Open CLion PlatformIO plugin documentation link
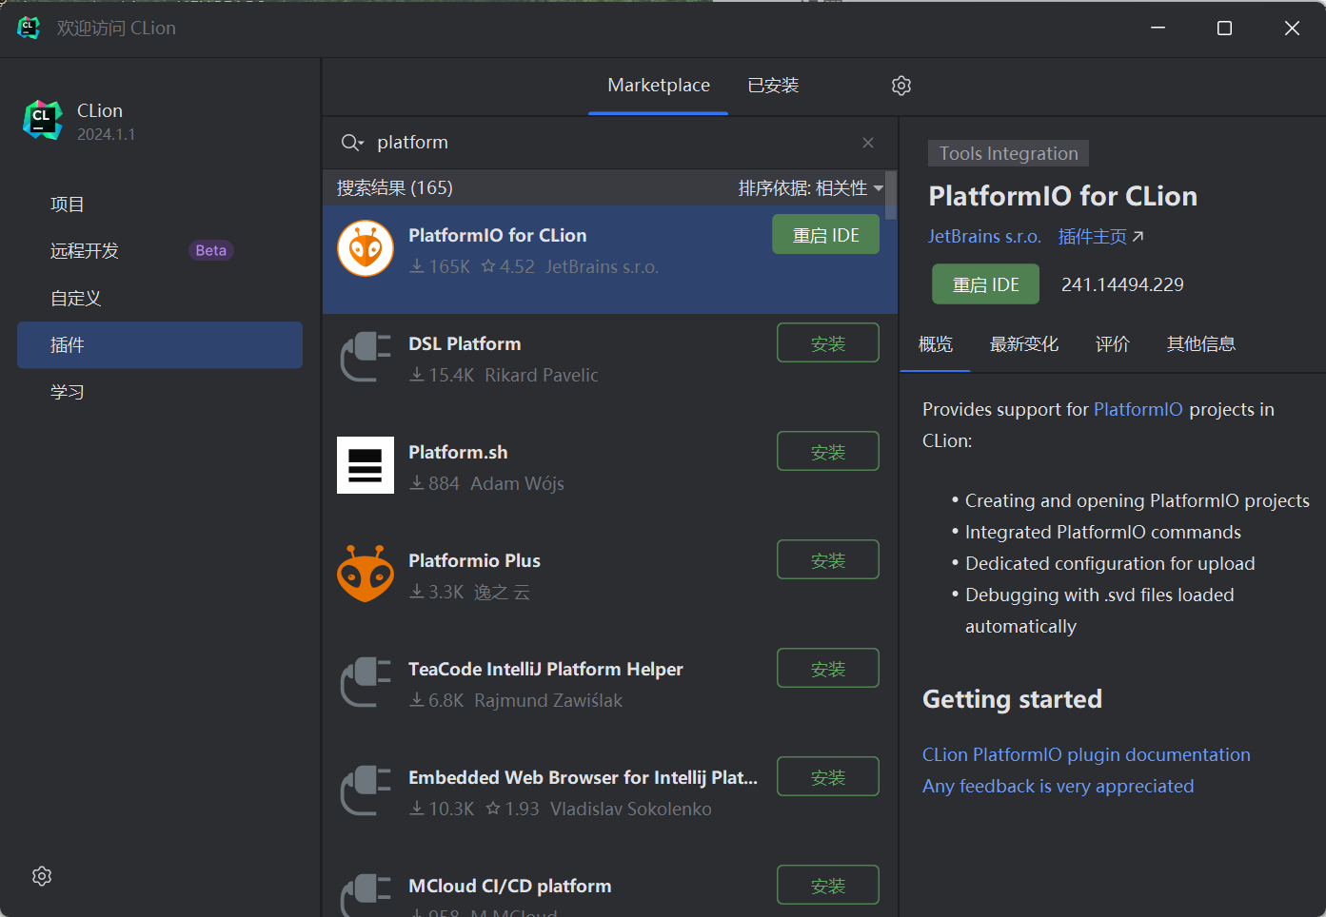 tap(1086, 755)
